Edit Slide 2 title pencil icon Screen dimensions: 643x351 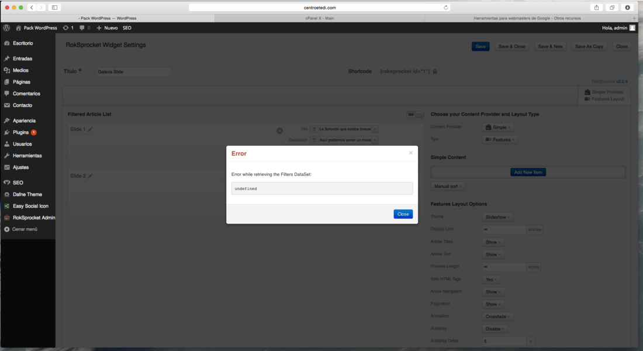coord(90,175)
